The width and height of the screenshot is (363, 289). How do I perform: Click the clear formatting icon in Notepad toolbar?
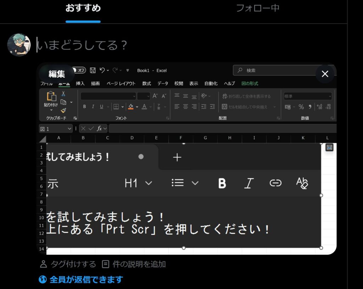pyautogui.click(x=302, y=183)
